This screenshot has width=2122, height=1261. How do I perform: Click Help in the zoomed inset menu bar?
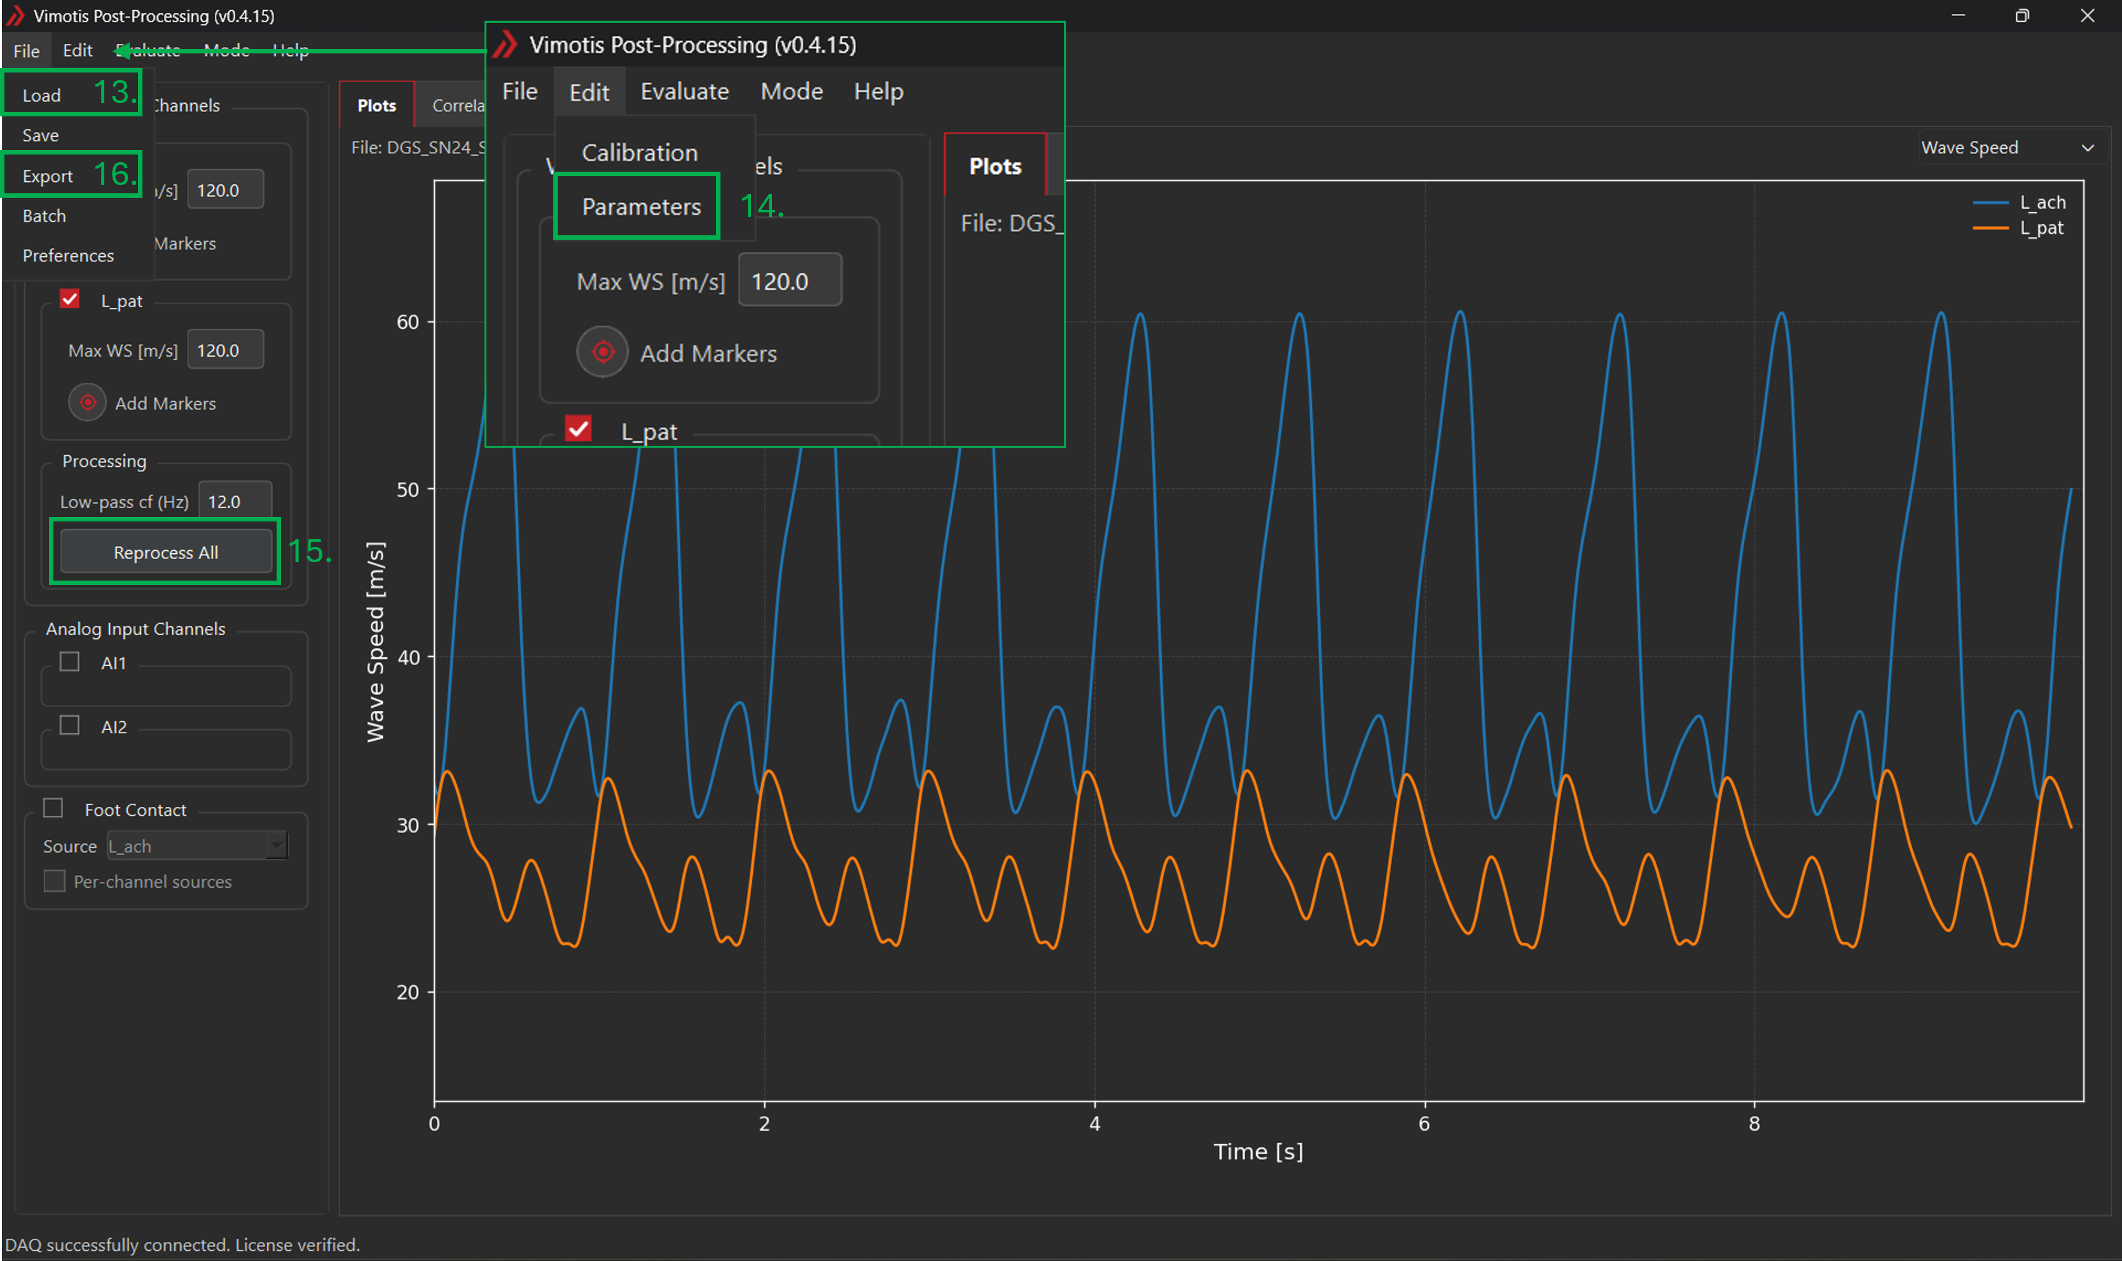pyautogui.click(x=878, y=91)
